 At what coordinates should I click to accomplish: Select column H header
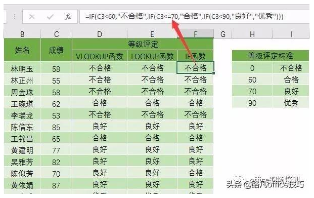coord(252,34)
